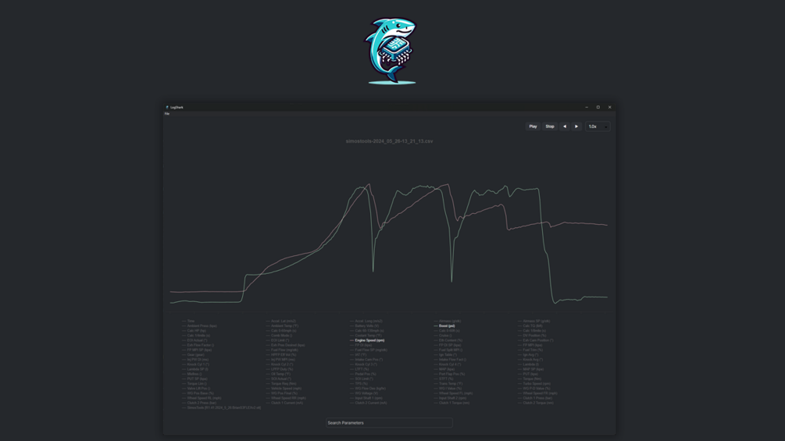The image size is (785, 441).
Task: Select the DV Position (%) parameter
Action: [532, 336]
